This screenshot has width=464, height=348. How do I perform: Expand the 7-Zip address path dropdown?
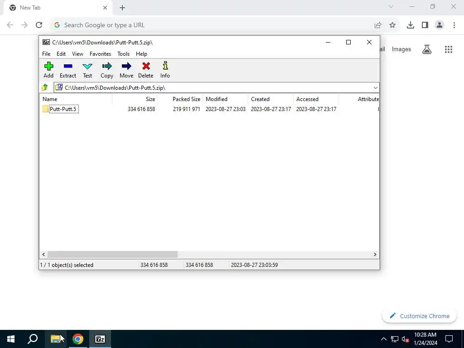(x=376, y=87)
